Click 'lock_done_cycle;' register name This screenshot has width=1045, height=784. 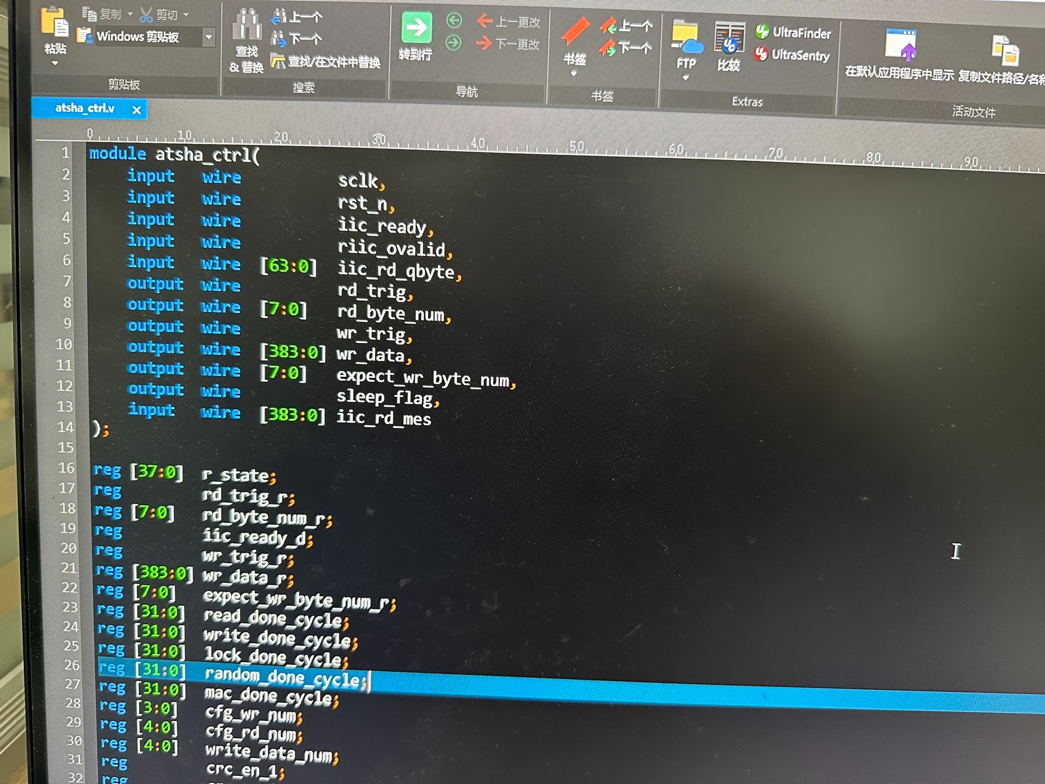tap(276, 657)
